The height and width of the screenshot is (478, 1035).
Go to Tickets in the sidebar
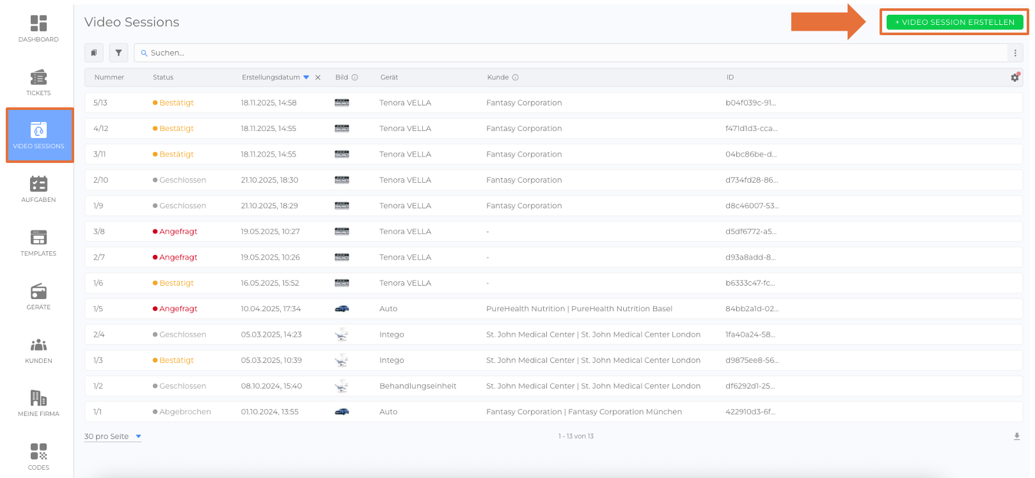[x=38, y=82]
